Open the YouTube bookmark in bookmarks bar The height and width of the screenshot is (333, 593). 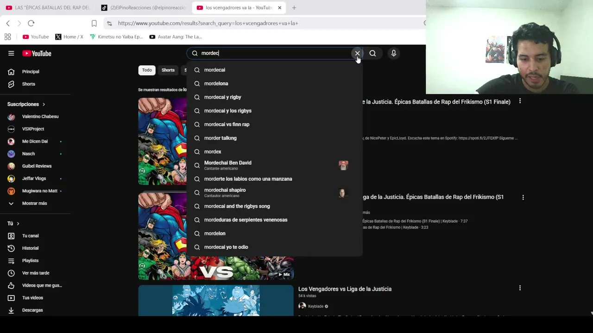(36, 37)
